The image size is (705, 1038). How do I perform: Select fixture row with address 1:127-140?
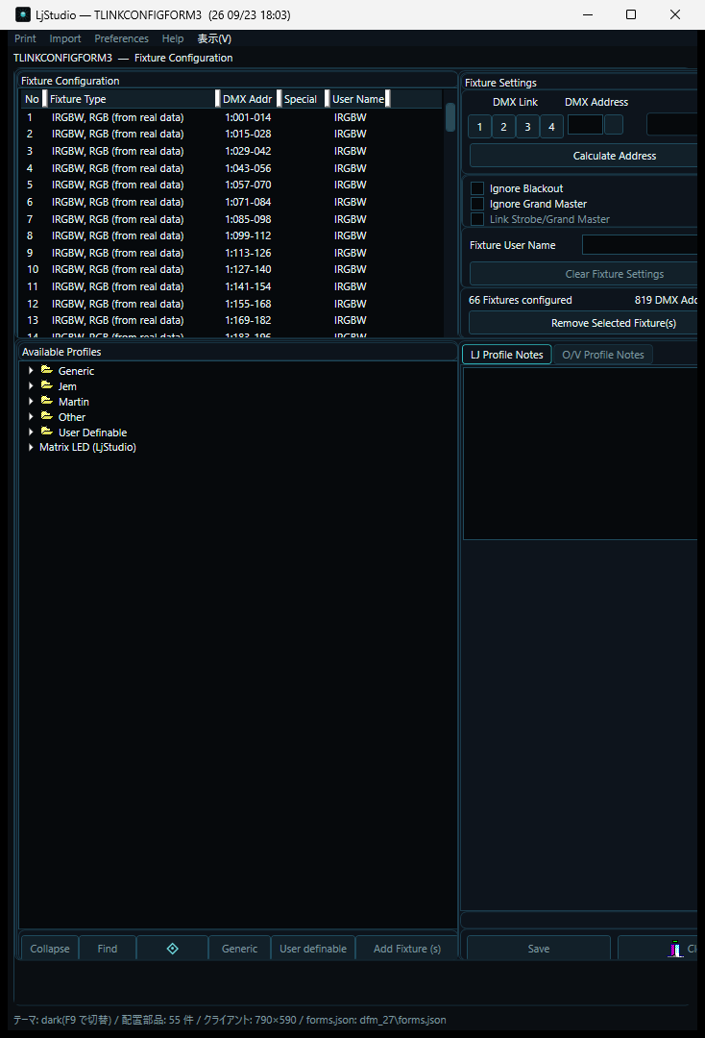pos(231,269)
